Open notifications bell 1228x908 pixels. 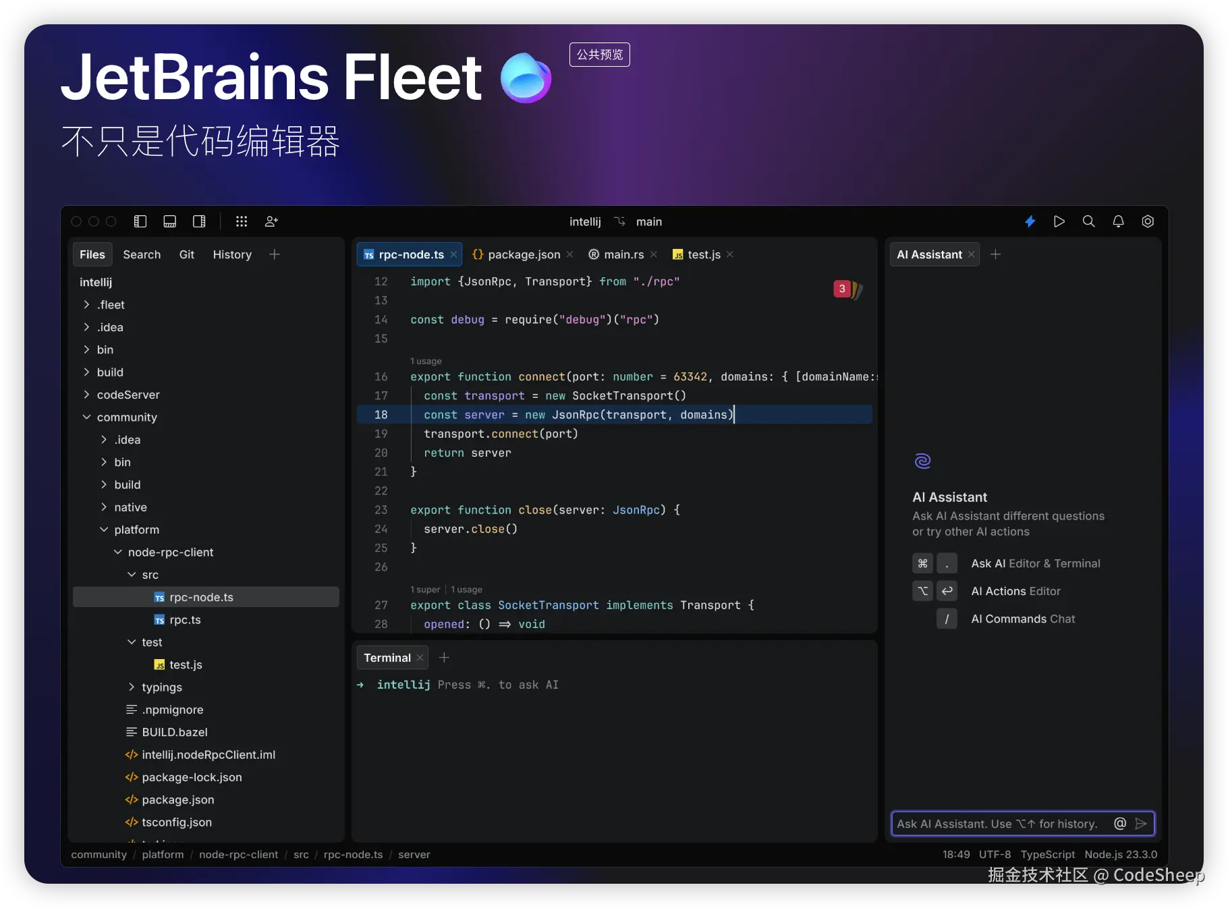point(1118,221)
